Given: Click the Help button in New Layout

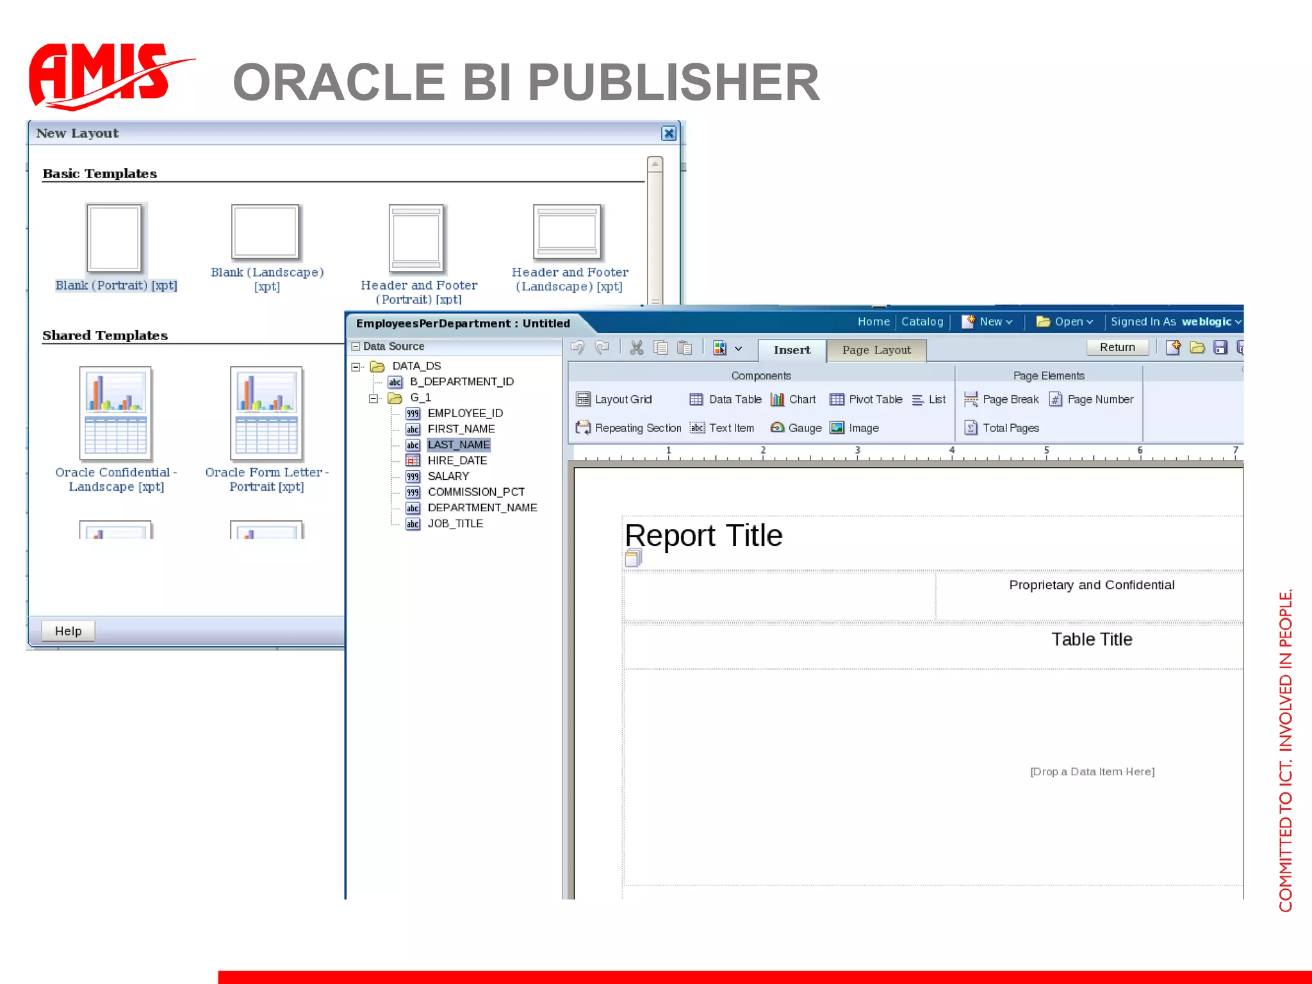Looking at the screenshot, I should [68, 631].
